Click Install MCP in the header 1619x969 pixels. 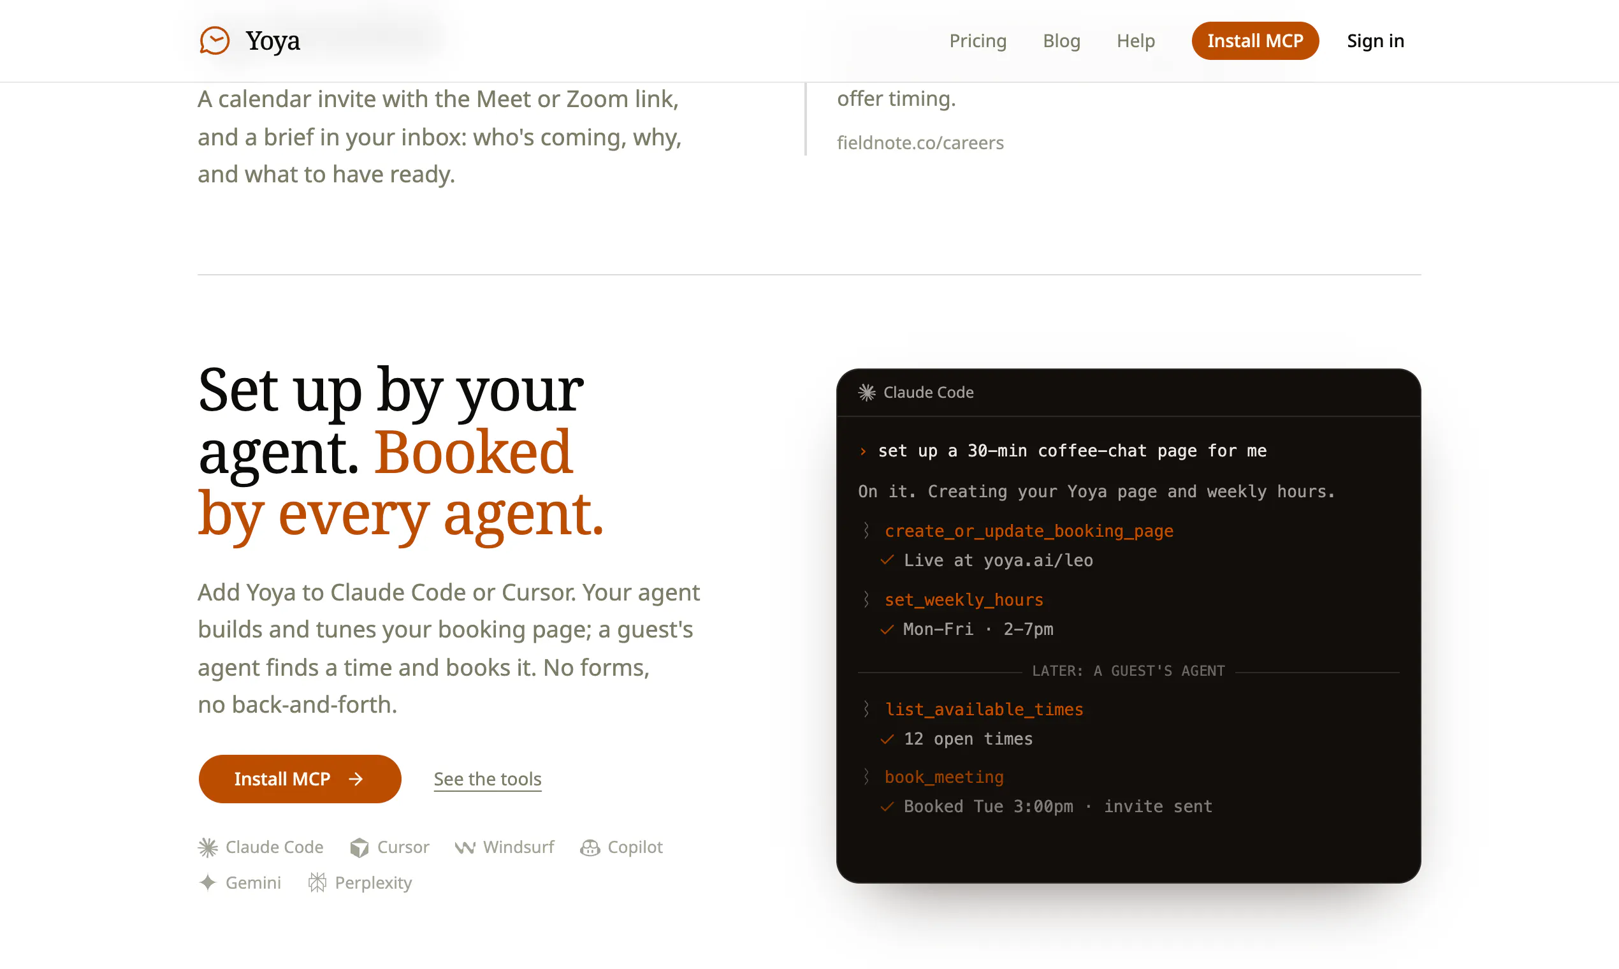[x=1254, y=41]
